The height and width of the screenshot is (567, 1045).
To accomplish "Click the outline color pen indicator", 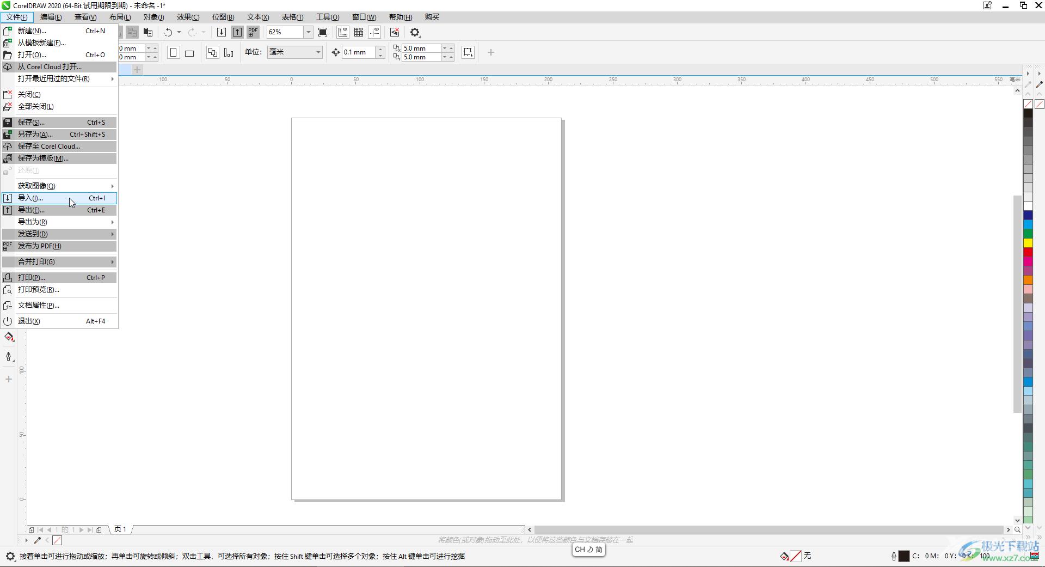I will tap(894, 556).
